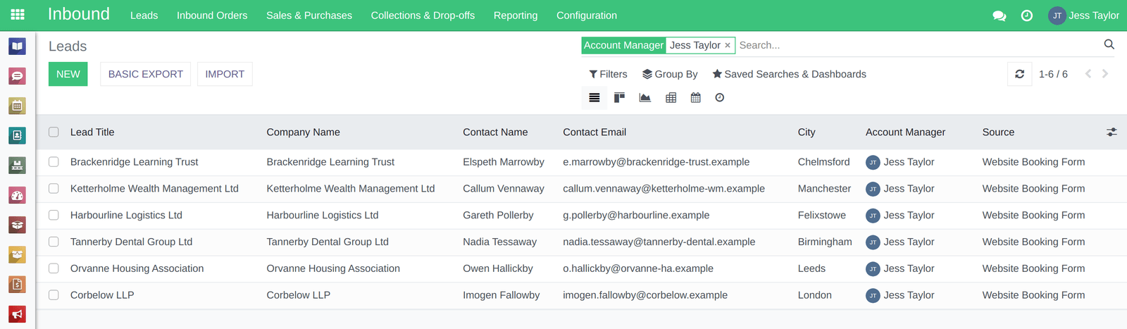Switch to kanban view
This screenshot has height=329, width=1127.
[x=620, y=98]
